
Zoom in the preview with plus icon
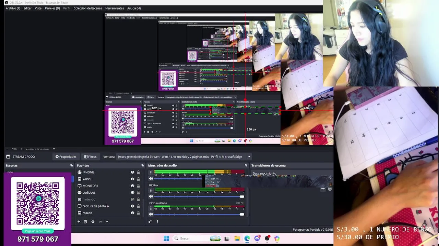(22, 149)
